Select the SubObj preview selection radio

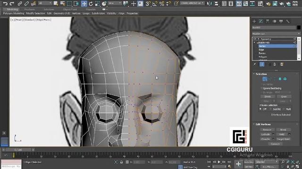tap(270, 109)
